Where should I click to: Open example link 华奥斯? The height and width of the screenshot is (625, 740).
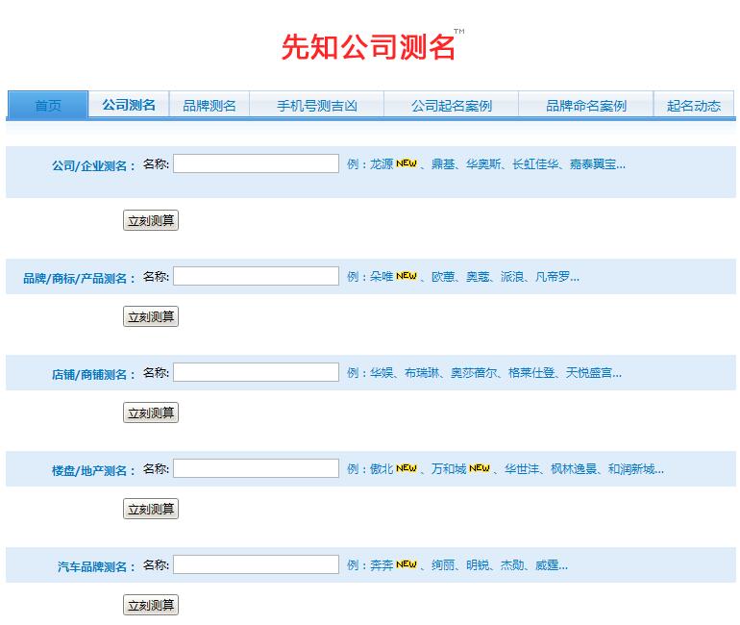click(483, 163)
